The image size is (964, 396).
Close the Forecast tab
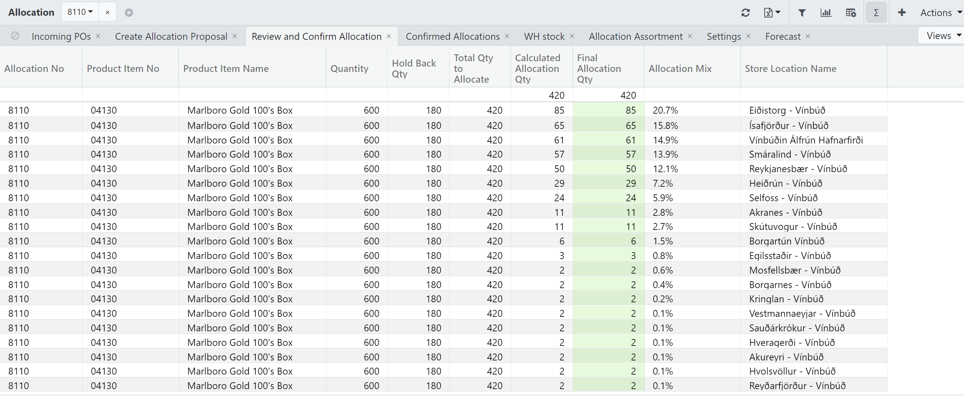[x=808, y=36]
